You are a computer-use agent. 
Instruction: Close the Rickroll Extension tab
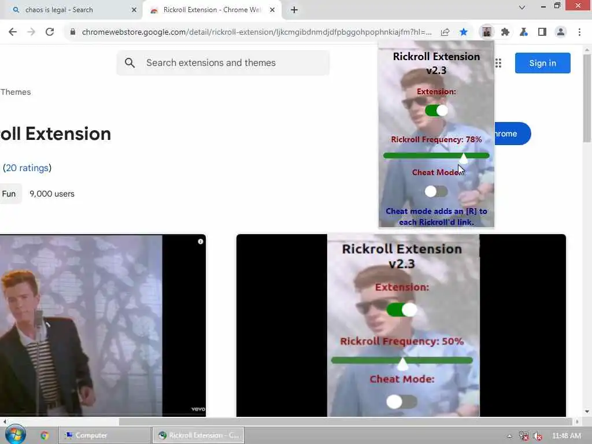(x=272, y=10)
